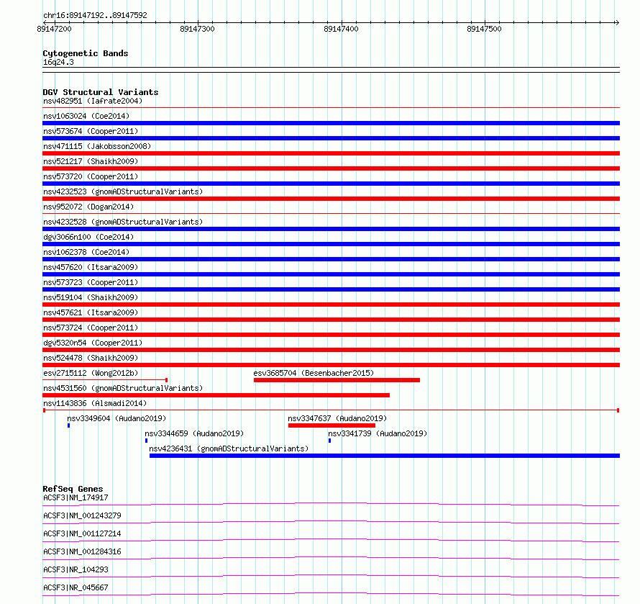The image size is (640, 604).
Task: Select the nsv952072 (Dogan2014) label
Action: (88, 207)
